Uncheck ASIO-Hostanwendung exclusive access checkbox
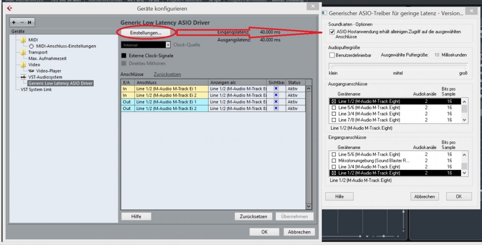The image size is (482, 245). point(332,32)
